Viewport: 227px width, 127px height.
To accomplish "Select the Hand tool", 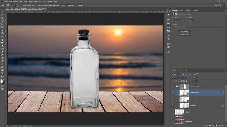I will (x=2, y=70).
